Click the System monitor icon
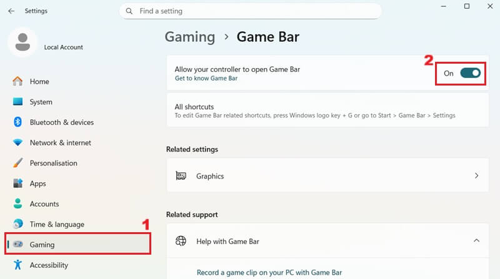This screenshot has width=500, height=279. [x=18, y=102]
